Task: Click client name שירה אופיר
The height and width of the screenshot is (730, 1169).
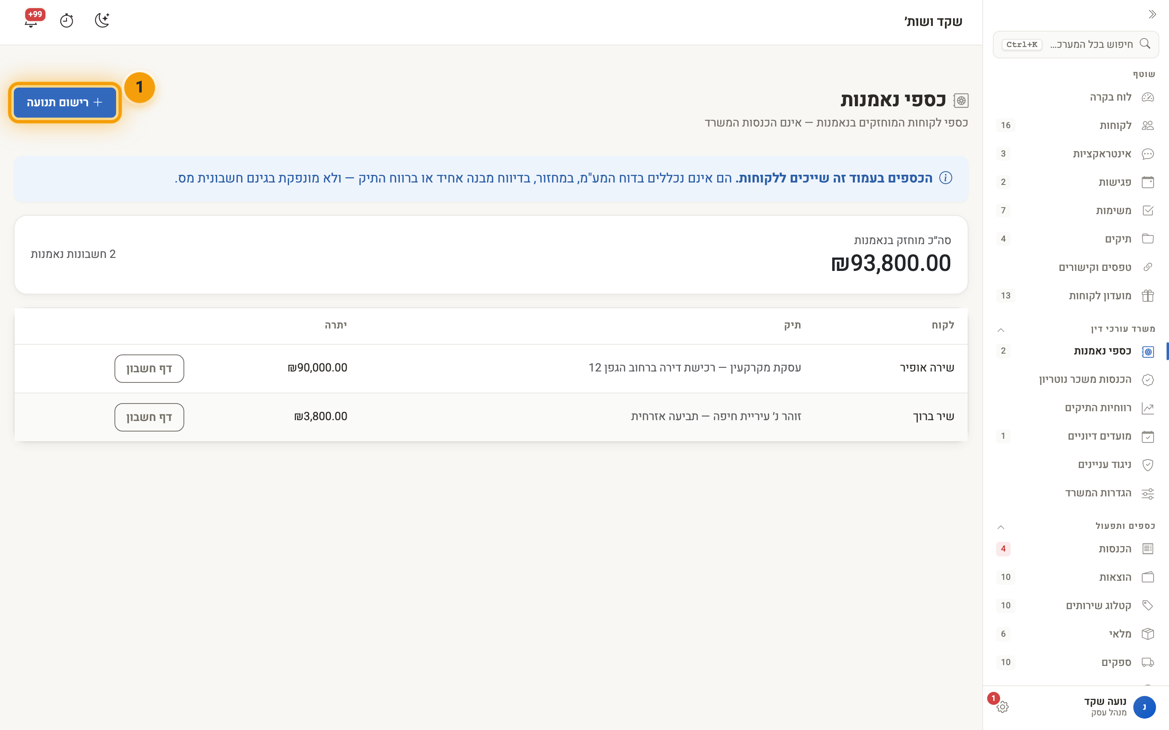Action: [927, 368]
